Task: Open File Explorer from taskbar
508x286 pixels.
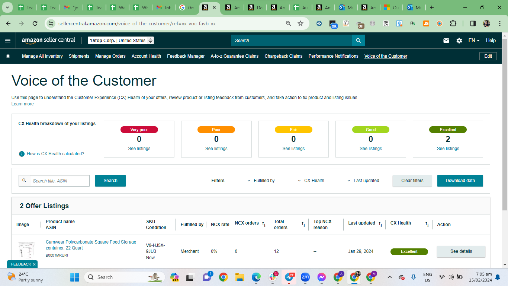Action: pyautogui.click(x=239, y=277)
